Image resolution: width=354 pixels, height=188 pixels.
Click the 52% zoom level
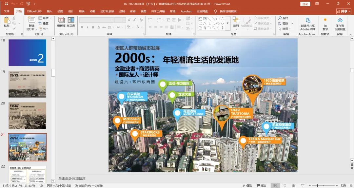pos(343,185)
